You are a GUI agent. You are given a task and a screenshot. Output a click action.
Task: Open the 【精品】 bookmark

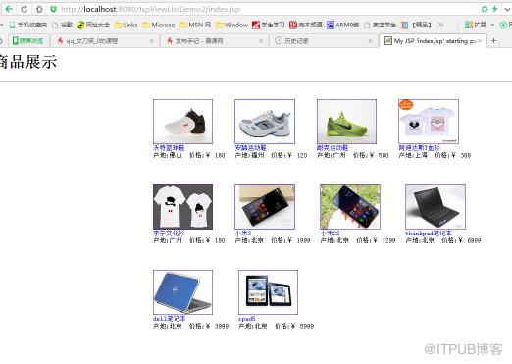[x=416, y=25]
